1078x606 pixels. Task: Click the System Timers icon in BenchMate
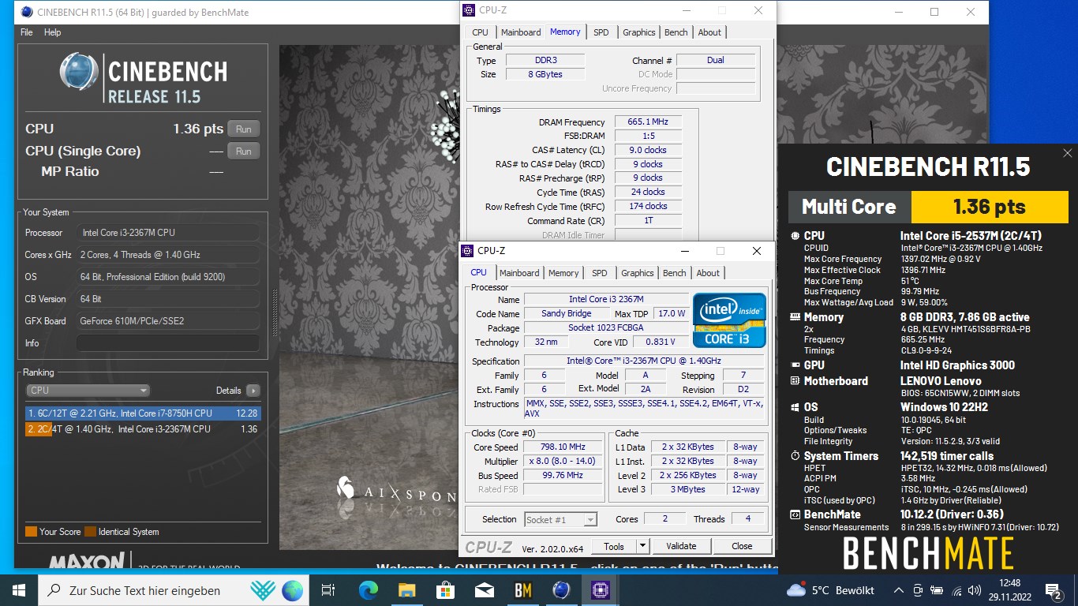click(795, 456)
